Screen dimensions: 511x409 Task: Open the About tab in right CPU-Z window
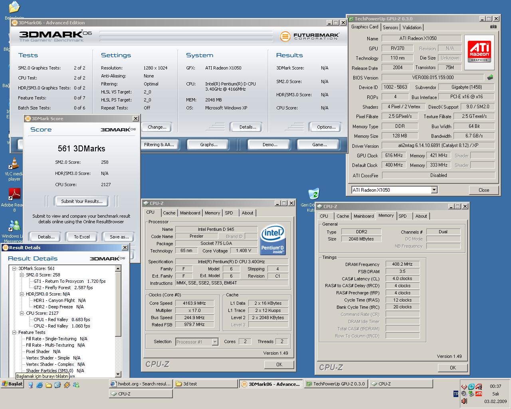click(421, 216)
